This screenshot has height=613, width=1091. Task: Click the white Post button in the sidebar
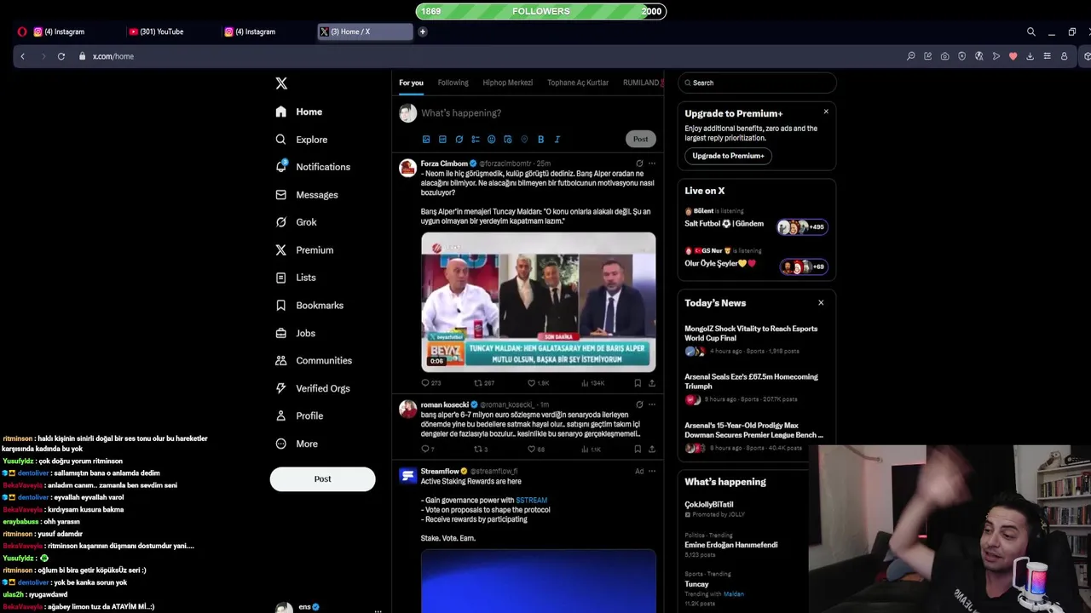[x=322, y=478]
